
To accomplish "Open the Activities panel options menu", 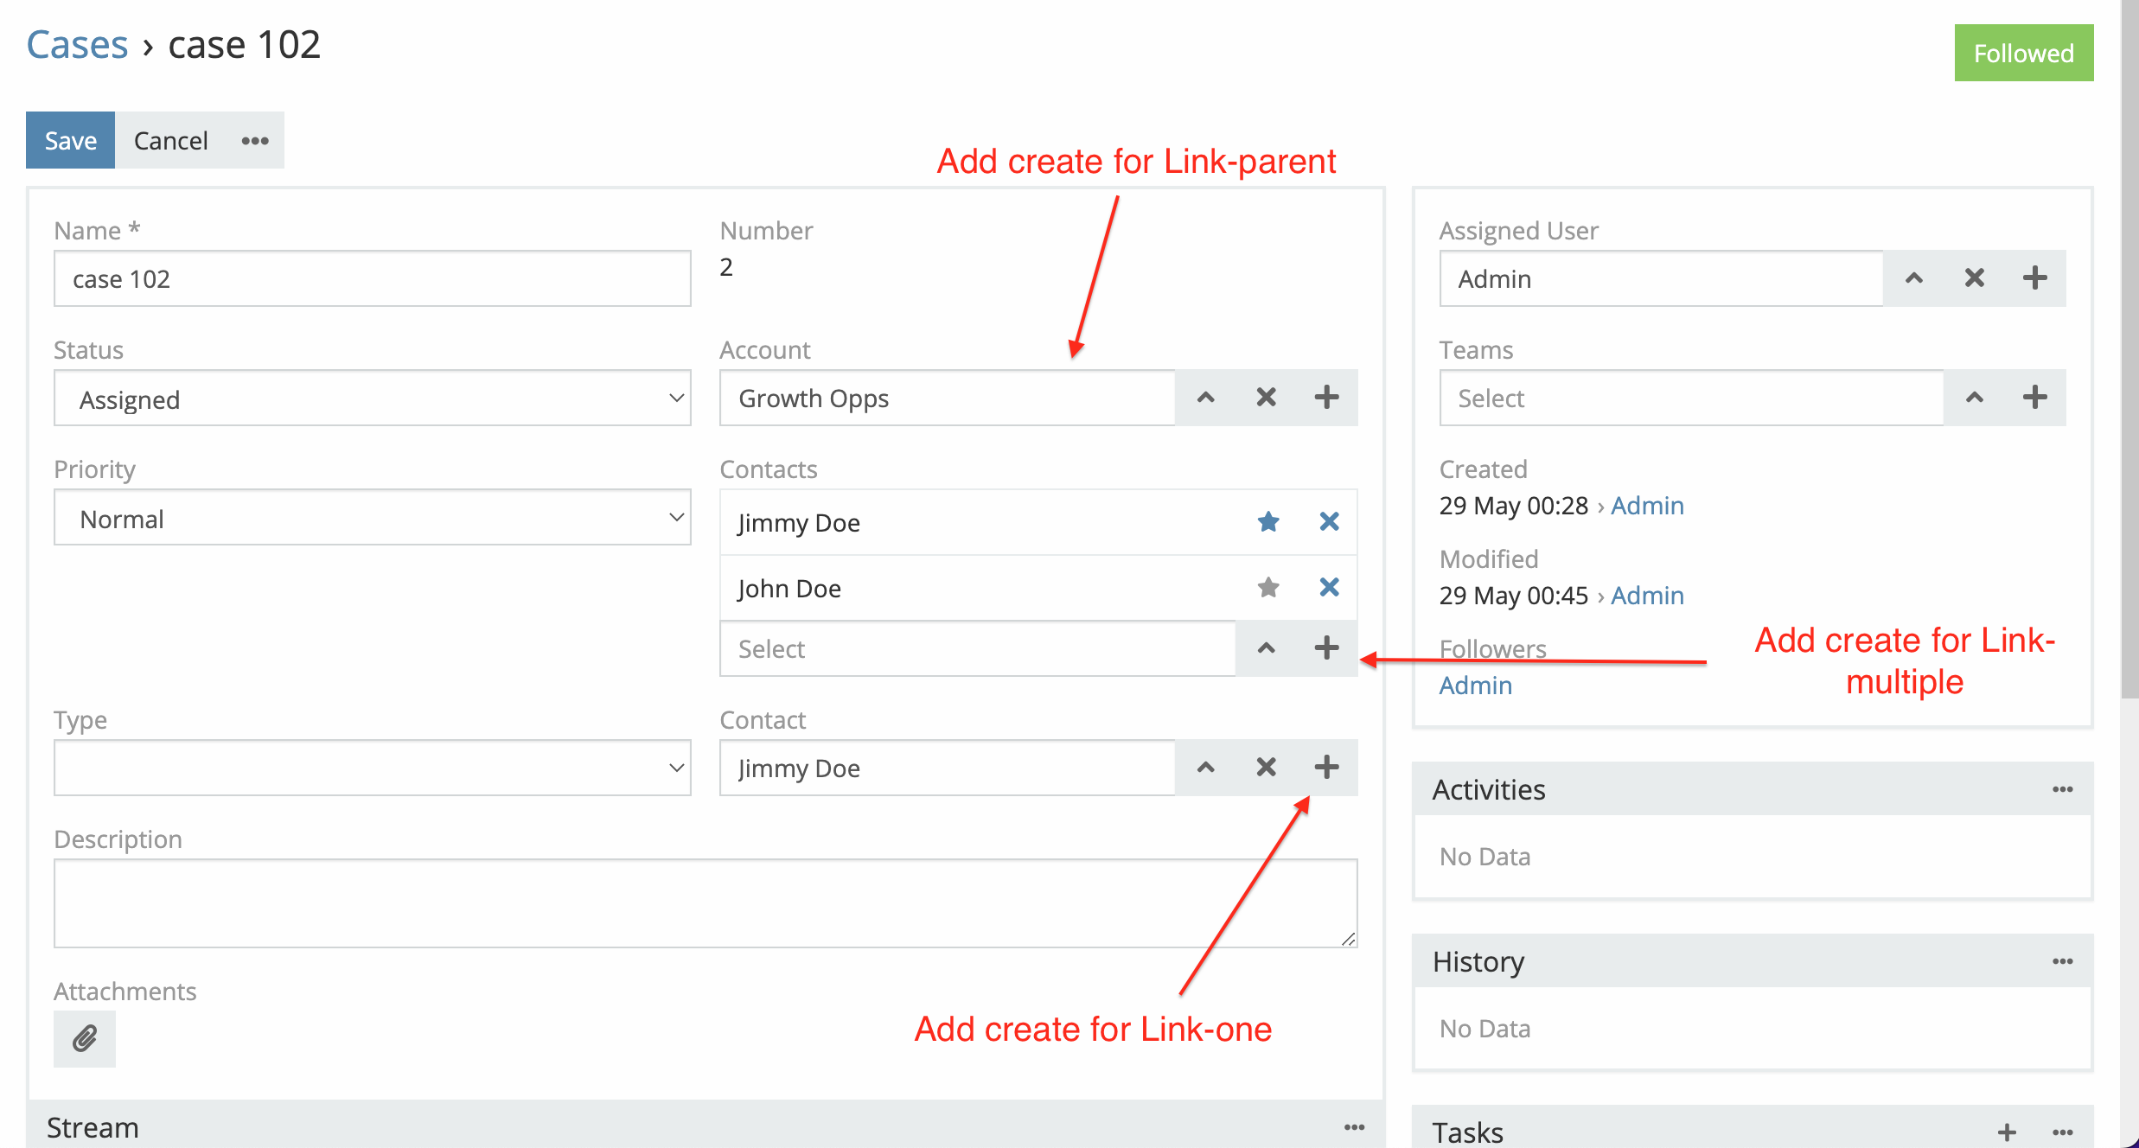I will pyautogui.click(x=2064, y=788).
